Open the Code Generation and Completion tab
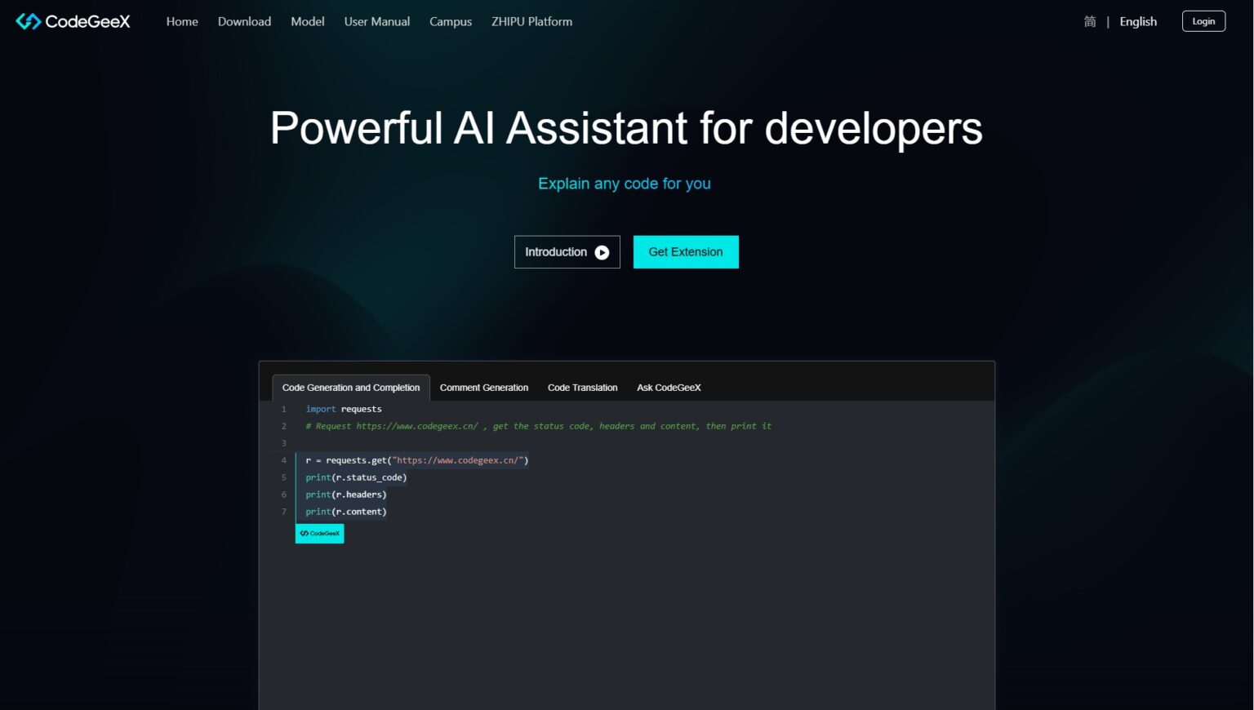Image resolution: width=1254 pixels, height=710 pixels. pos(350,387)
